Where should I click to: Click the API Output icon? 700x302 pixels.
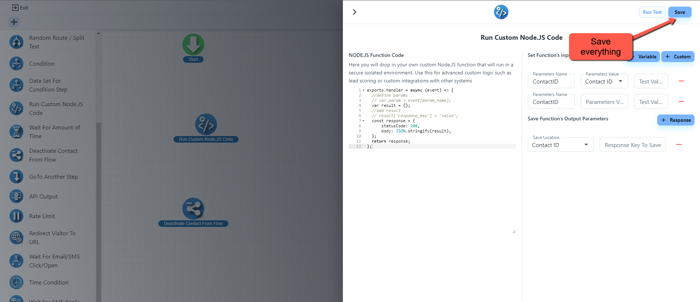pos(16,196)
